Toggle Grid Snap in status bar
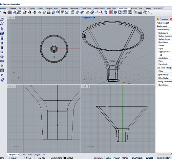Screen dimensions: 172x159 click(x=98, y=158)
